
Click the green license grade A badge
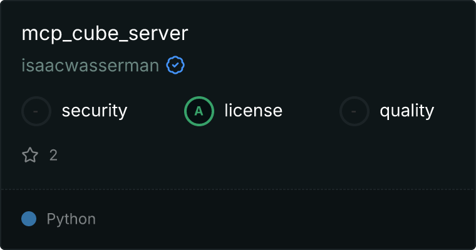tap(199, 111)
